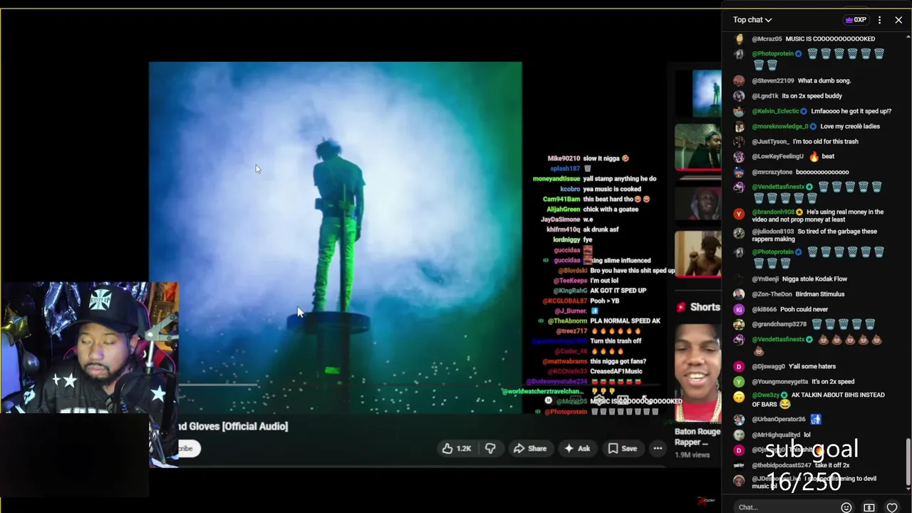
Task: Click the Shorts section heading
Action: (705, 307)
